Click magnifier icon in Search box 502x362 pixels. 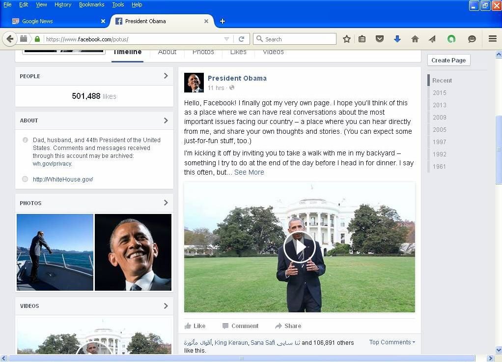(259, 39)
